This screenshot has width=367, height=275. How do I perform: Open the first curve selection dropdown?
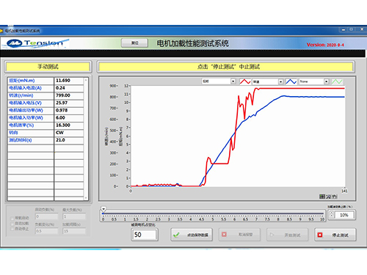(233, 81)
